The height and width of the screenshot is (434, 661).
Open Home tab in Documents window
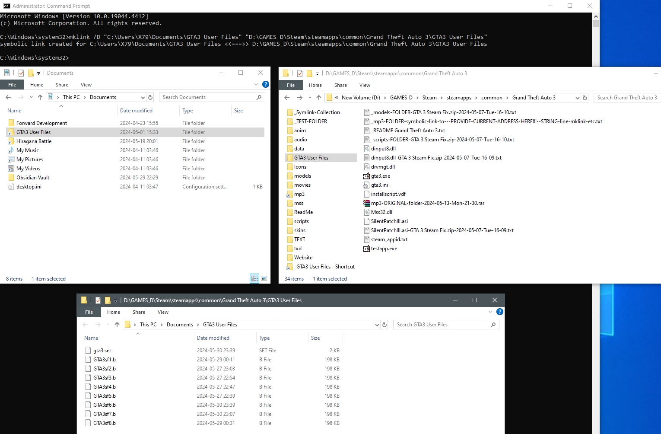tap(37, 85)
